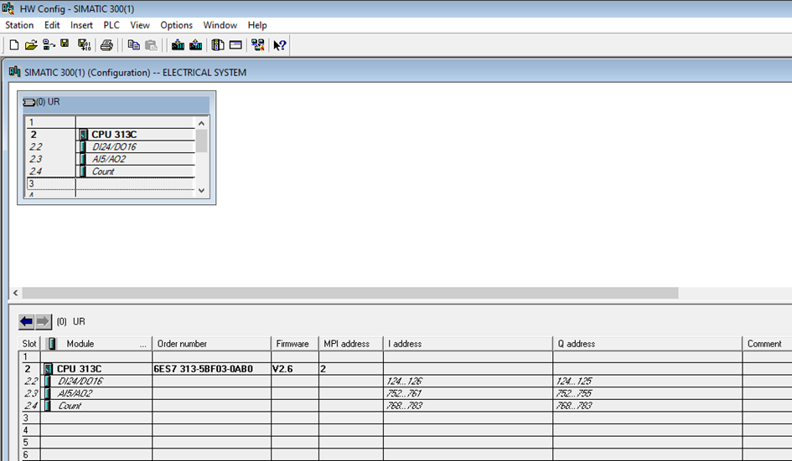
Task: Toggle the hardware Catalog icon
Action: (x=218, y=45)
